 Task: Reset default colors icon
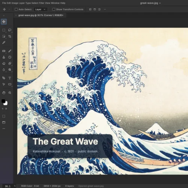click(6, 109)
